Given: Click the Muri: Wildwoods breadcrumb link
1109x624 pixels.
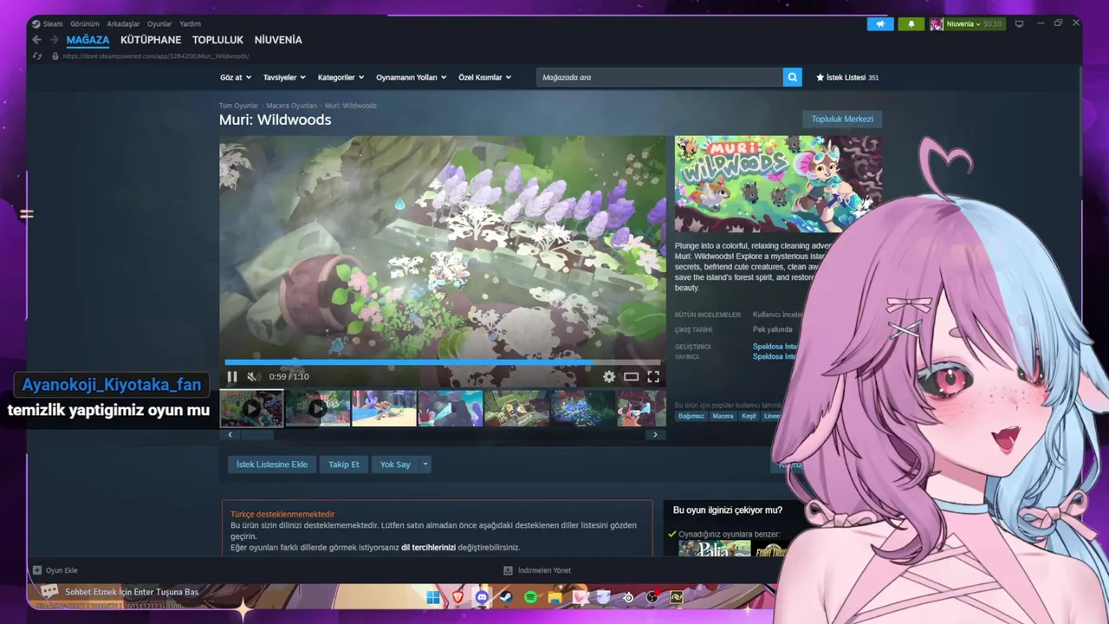Looking at the screenshot, I should click(351, 106).
